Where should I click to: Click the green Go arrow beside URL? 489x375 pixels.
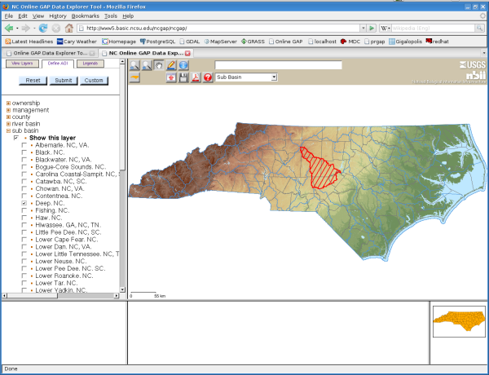coord(372,28)
